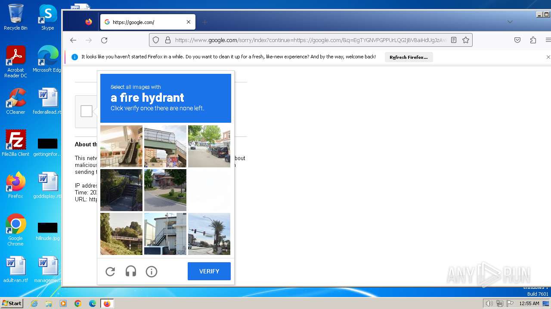The height and width of the screenshot is (309, 551).
Task: Select the https://google.com/ tab
Action: [x=148, y=22]
